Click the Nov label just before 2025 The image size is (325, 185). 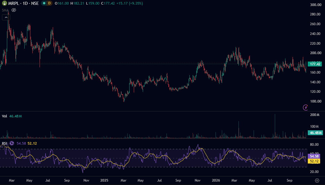(x=86, y=180)
